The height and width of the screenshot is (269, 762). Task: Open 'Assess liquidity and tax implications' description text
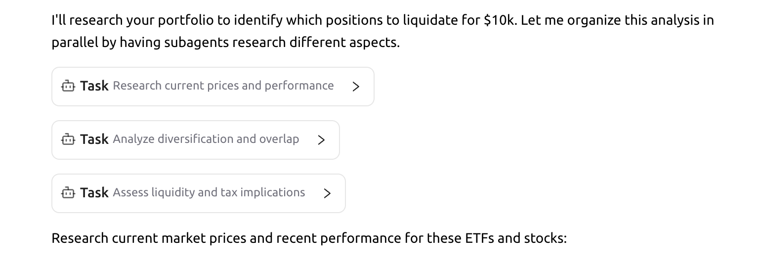209,192
